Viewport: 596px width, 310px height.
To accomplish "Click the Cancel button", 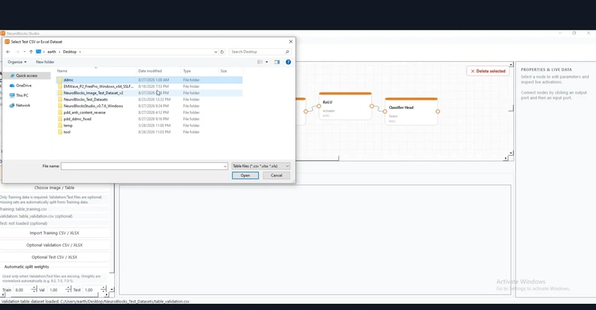I will (276, 175).
